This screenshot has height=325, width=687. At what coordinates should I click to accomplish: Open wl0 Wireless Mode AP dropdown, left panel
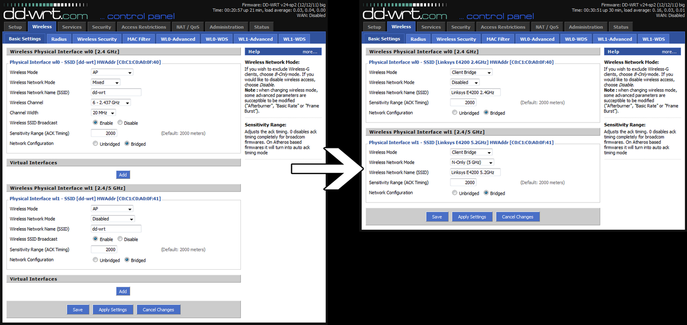[x=112, y=72]
